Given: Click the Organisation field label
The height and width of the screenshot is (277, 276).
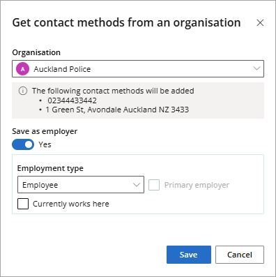Looking at the screenshot, I should coord(36,52).
